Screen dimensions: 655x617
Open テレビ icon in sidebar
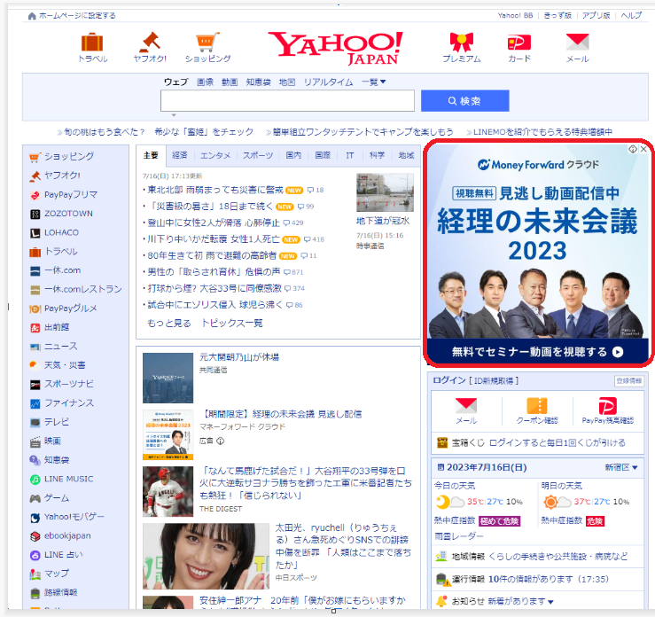pyautogui.click(x=35, y=422)
